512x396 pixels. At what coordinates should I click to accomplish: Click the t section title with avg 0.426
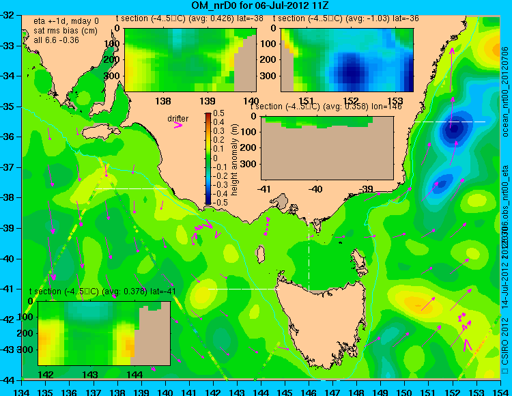(x=190, y=18)
